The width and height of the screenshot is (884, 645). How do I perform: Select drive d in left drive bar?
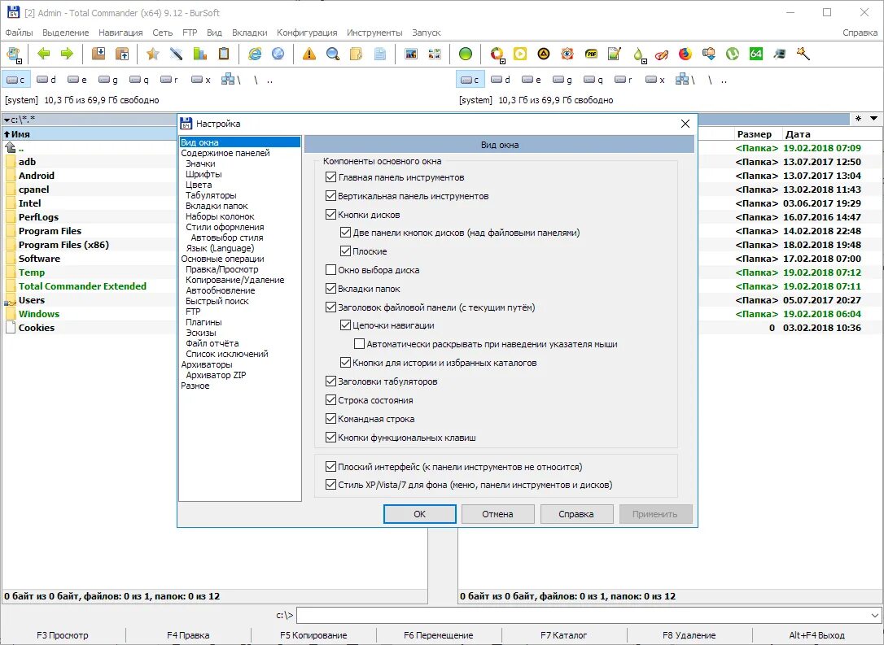46,80
